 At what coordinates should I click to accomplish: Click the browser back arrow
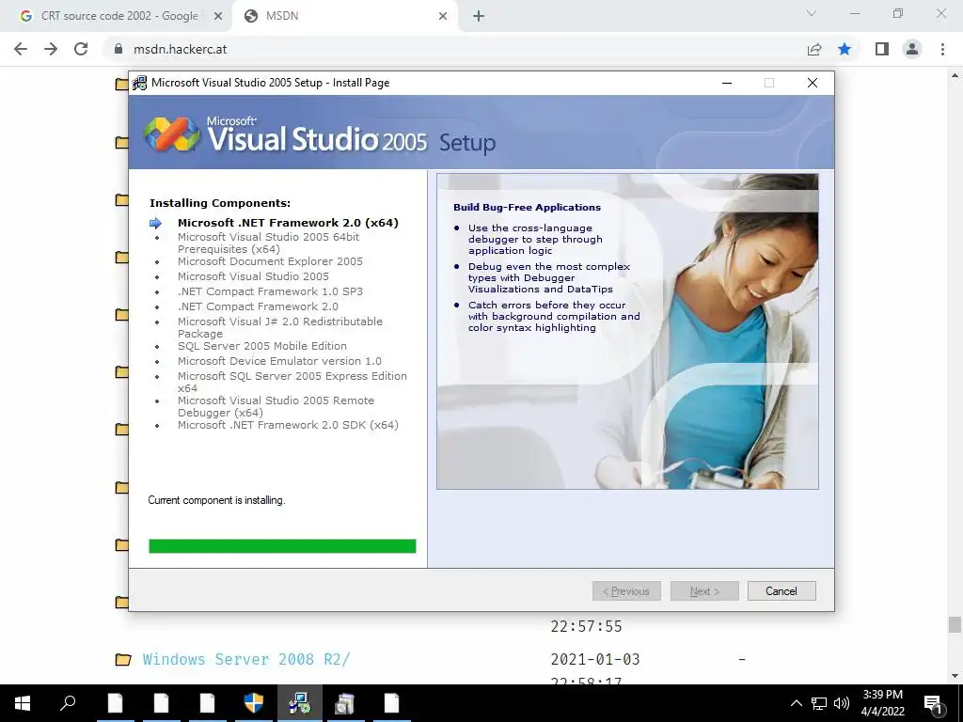(x=21, y=49)
